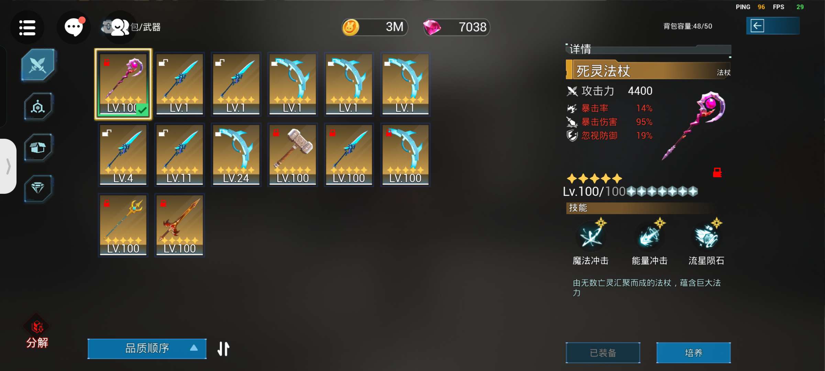Toggle lock on LV.4 spear item
This screenshot has width=825, height=371.
107,133
